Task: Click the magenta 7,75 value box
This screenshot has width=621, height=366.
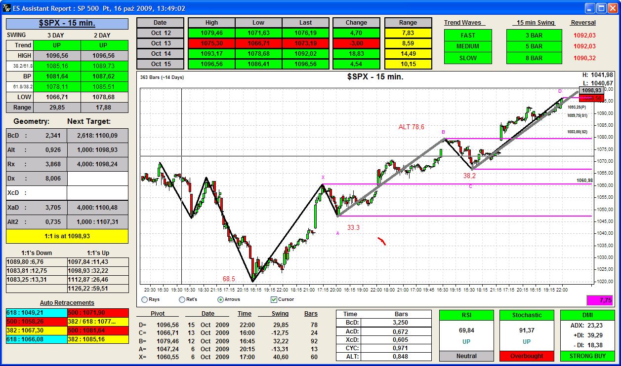Action: coord(599,300)
